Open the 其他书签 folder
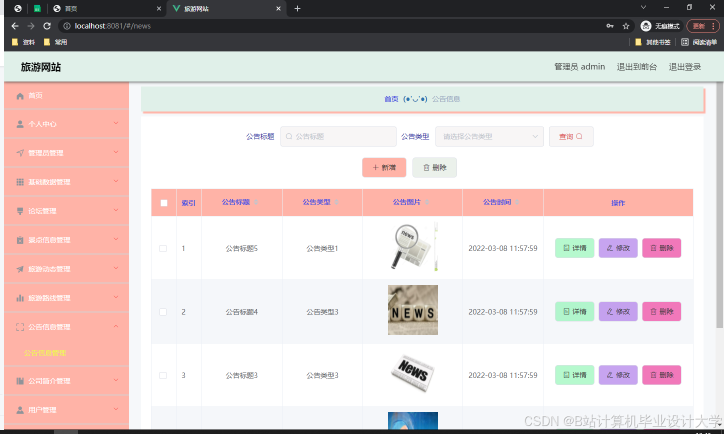 [653, 42]
